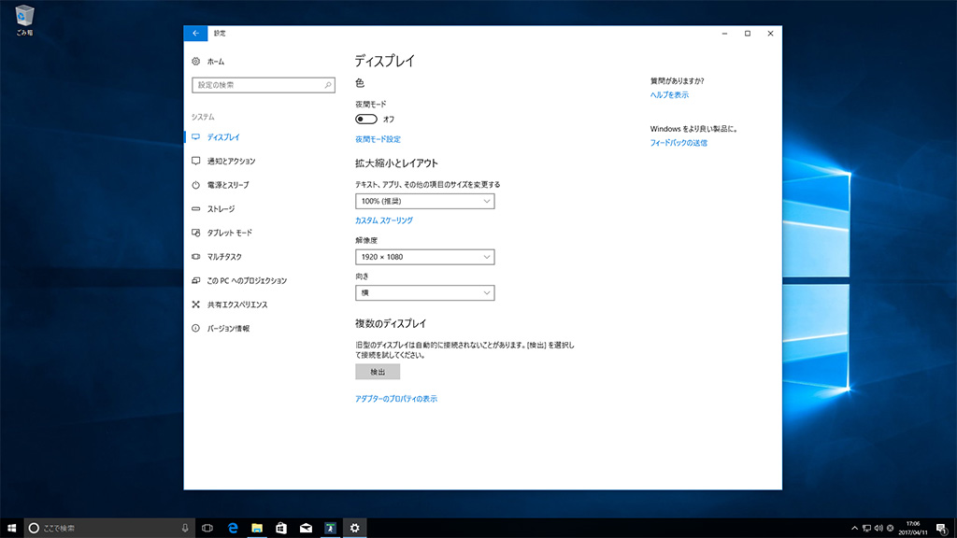The image size is (957, 538).
Task: Open the カスタム スケーリング link
Action: pyautogui.click(x=383, y=220)
